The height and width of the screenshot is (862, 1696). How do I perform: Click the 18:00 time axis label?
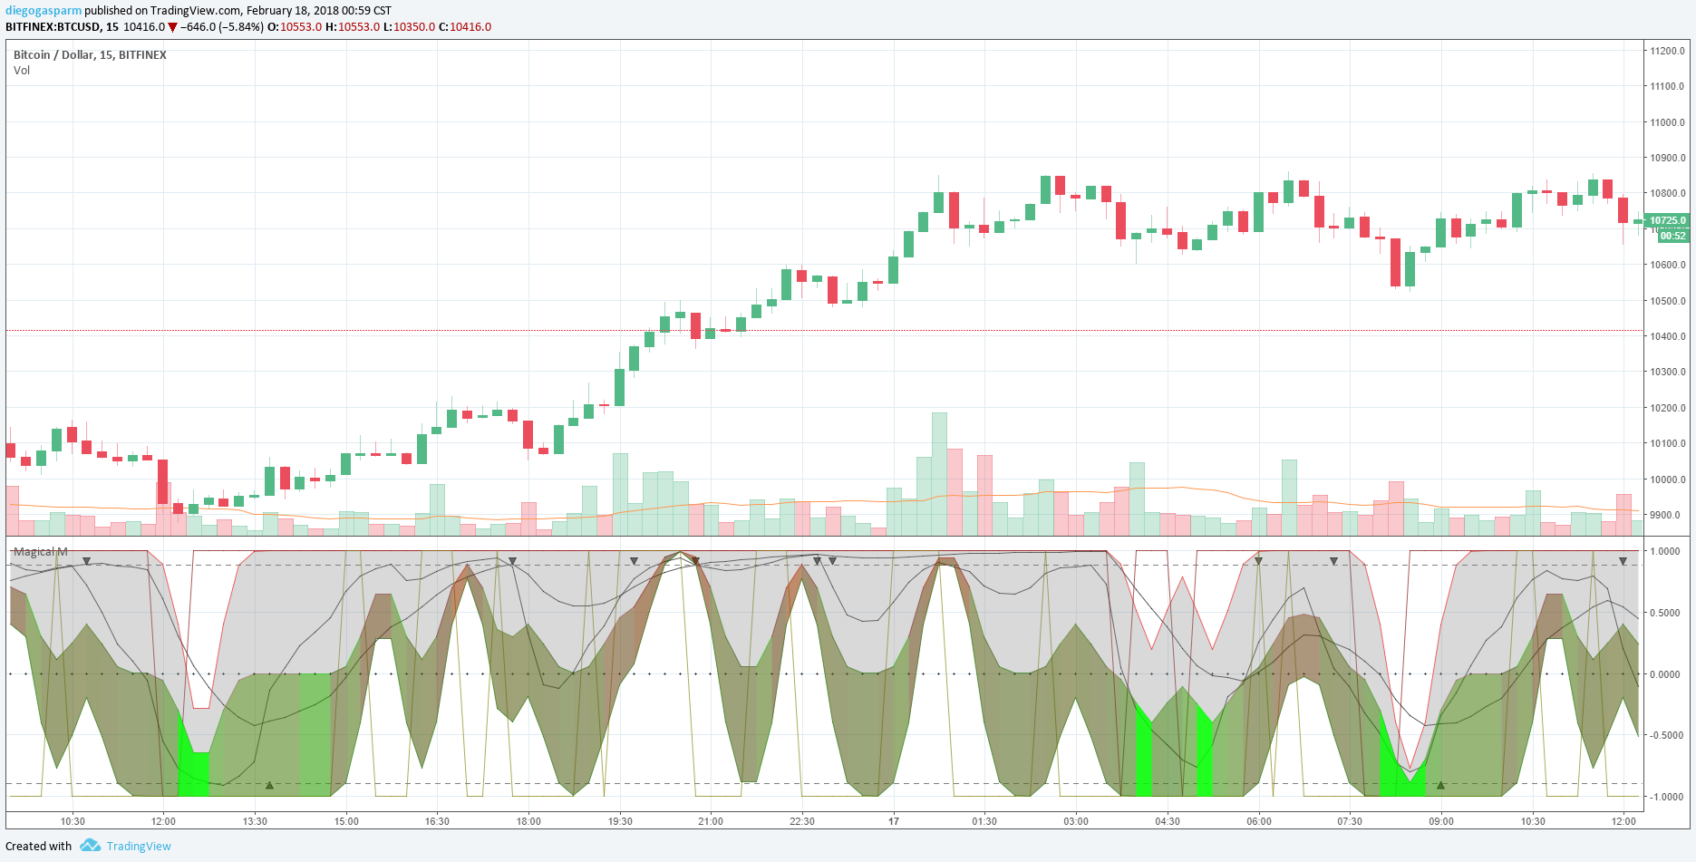tap(528, 821)
